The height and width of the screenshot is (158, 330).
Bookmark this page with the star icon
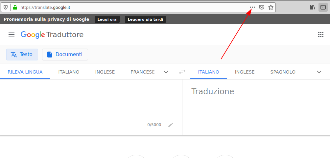point(271,7)
